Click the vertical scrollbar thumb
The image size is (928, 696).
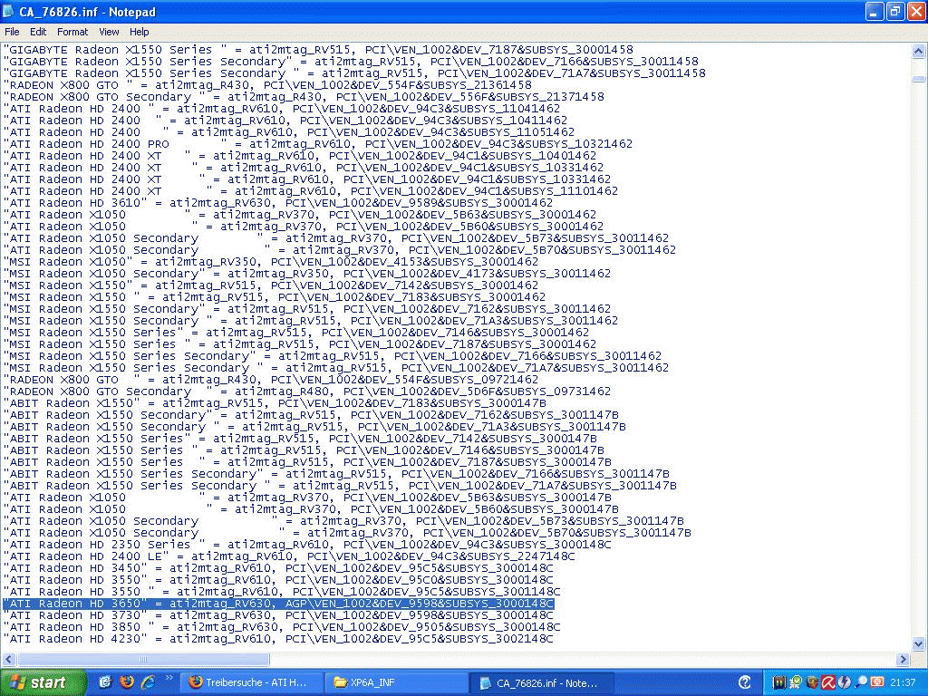(918, 79)
